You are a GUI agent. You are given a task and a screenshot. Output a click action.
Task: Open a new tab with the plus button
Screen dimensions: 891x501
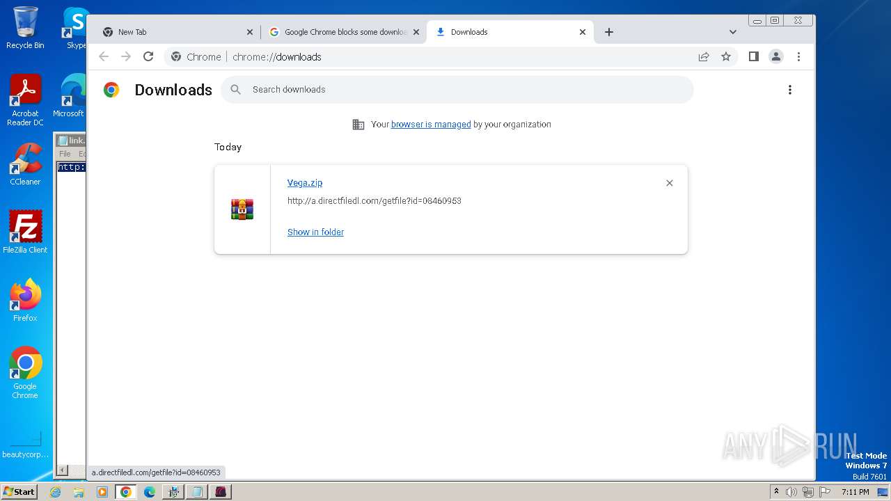click(x=609, y=32)
